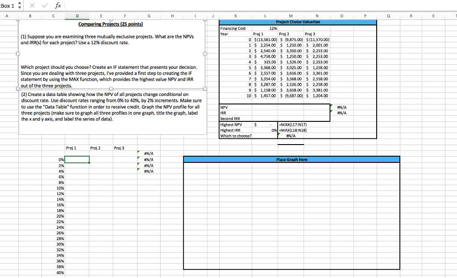Click the question (1) mutually exclusive projects text
The image size is (457, 278).
click(107, 40)
